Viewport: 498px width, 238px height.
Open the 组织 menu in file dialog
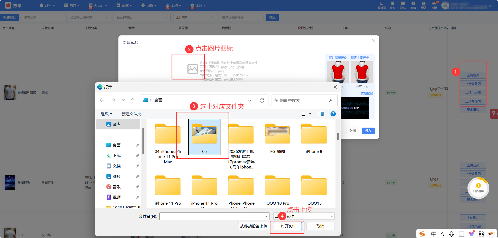106,114
